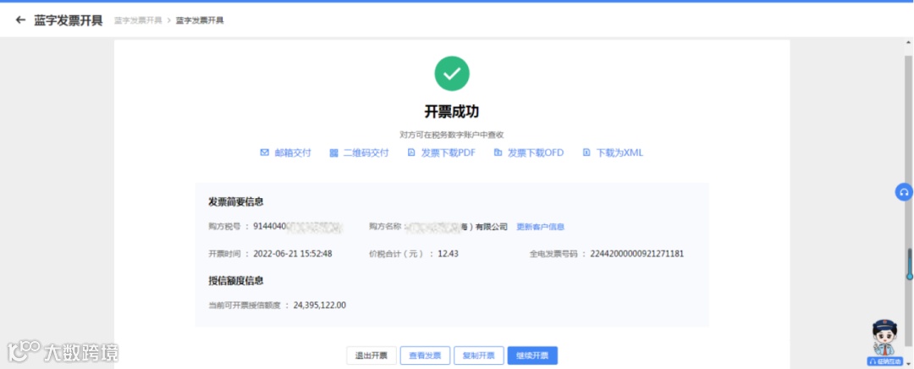Open the blue headset support icon

[904, 192]
